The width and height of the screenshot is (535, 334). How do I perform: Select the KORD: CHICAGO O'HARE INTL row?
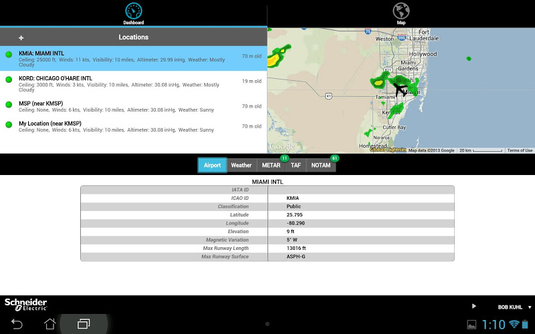point(133,83)
